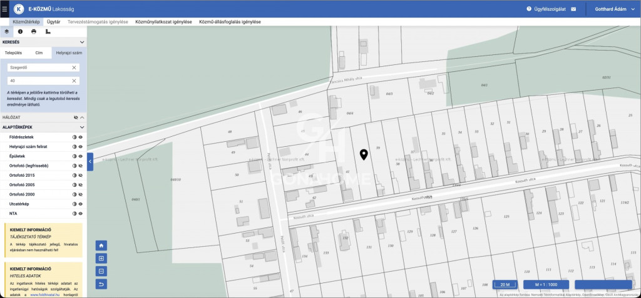This screenshot has height=298, width=641.
Task: Click the envelope mail icon in header
Action: coord(573,9)
